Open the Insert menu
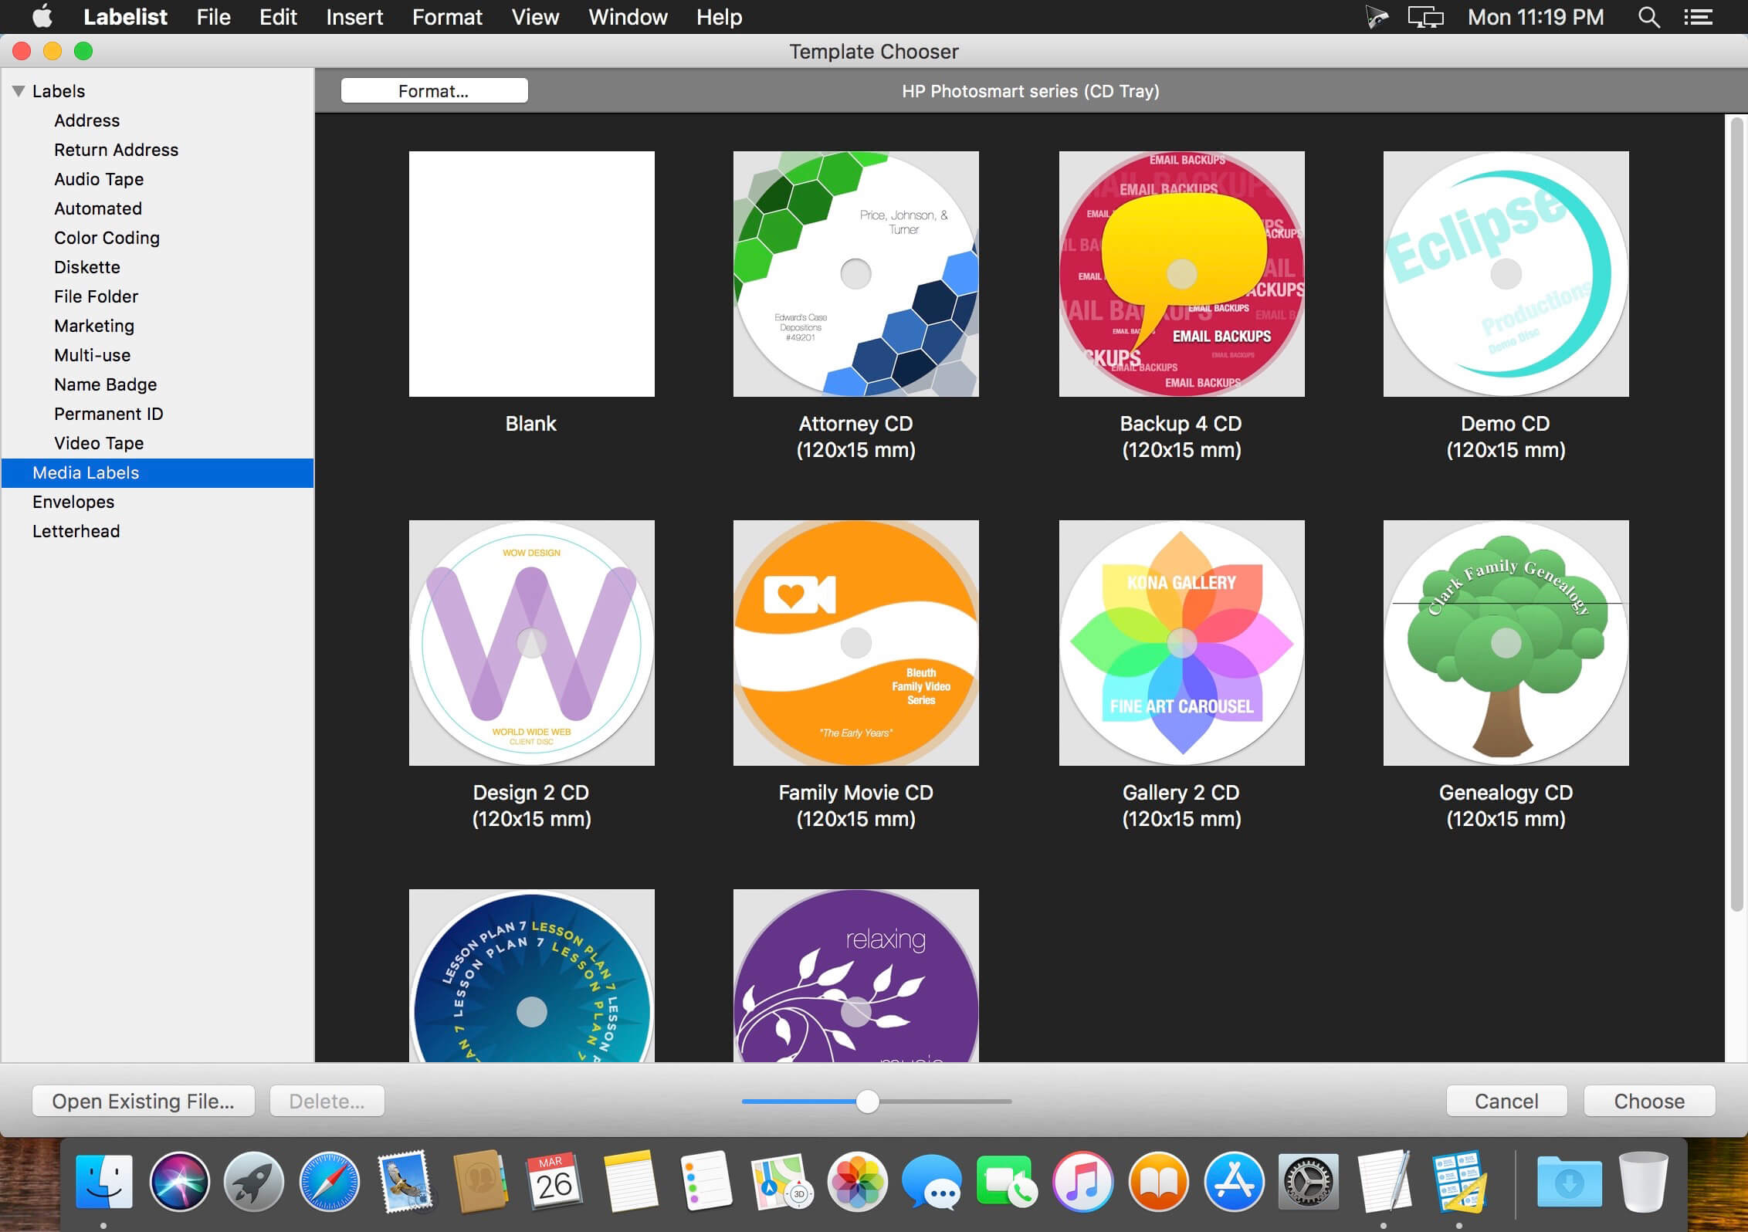Viewport: 1748px width, 1232px height. [354, 17]
